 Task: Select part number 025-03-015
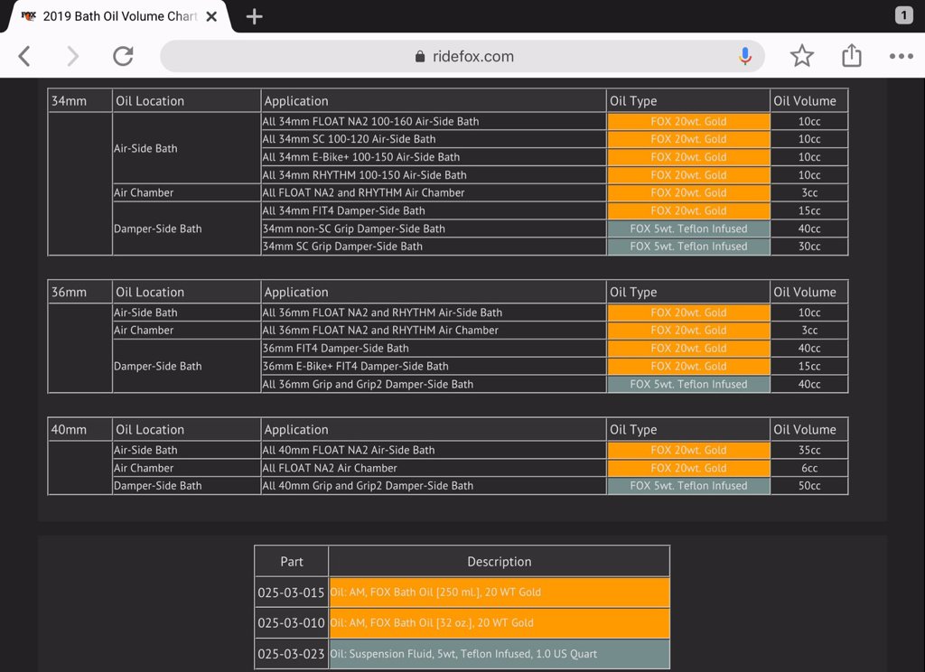[291, 593]
